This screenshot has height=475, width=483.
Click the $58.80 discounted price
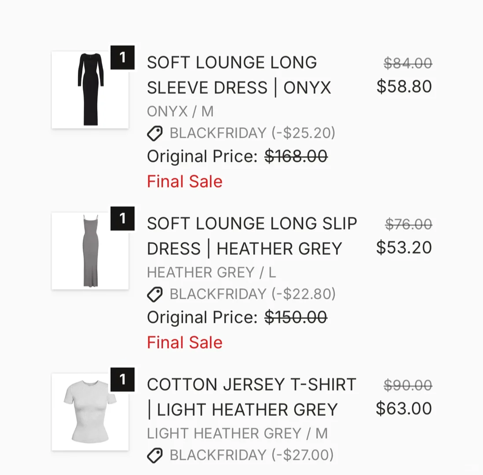tap(404, 87)
